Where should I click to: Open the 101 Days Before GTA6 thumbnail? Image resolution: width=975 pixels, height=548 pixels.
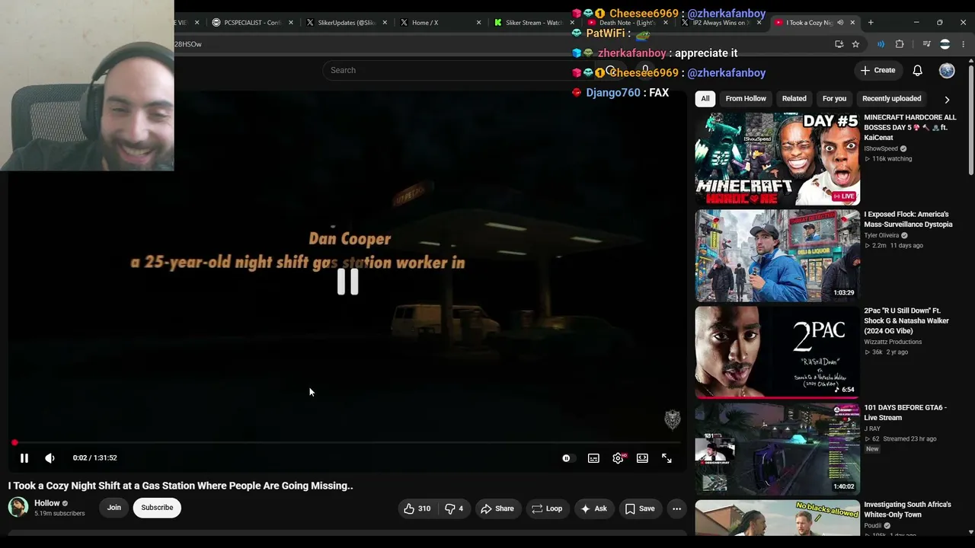777,449
